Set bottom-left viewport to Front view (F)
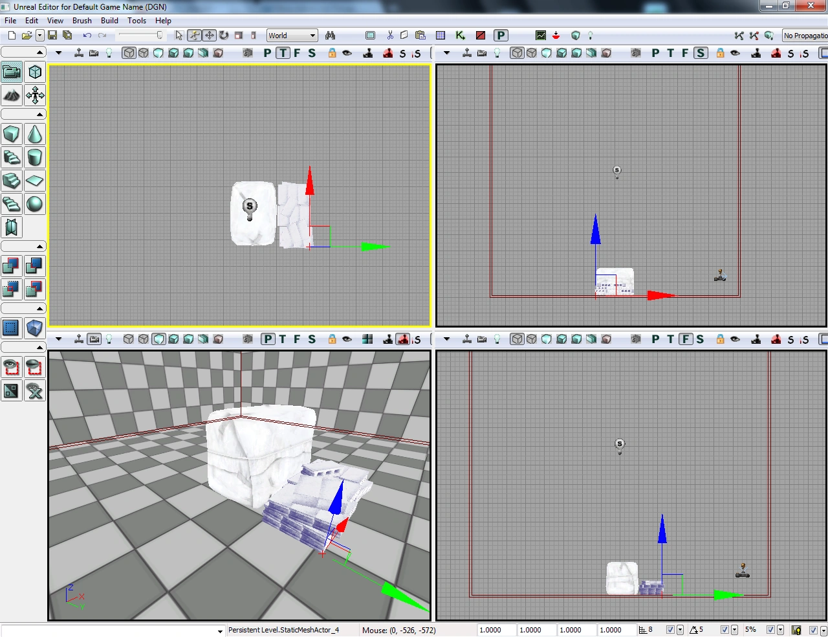This screenshot has width=828, height=637. point(297,339)
